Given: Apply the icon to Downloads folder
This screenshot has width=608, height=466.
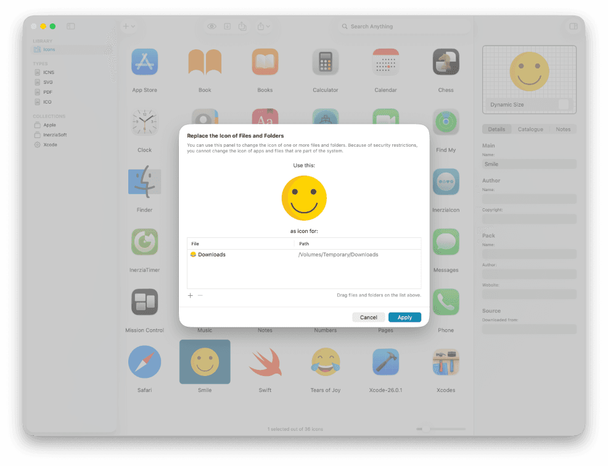Looking at the screenshot, I should click(405, 317).
